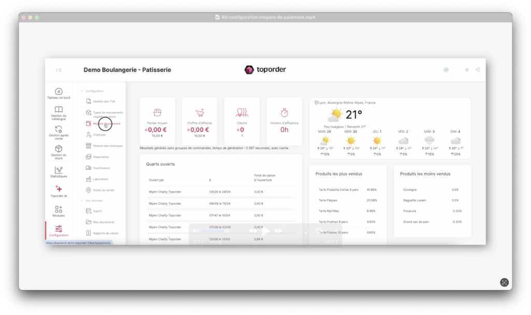Click the fullscreen capture button bottom-right
This screenshot has height=315, width=531.
[x=504, y=282]
